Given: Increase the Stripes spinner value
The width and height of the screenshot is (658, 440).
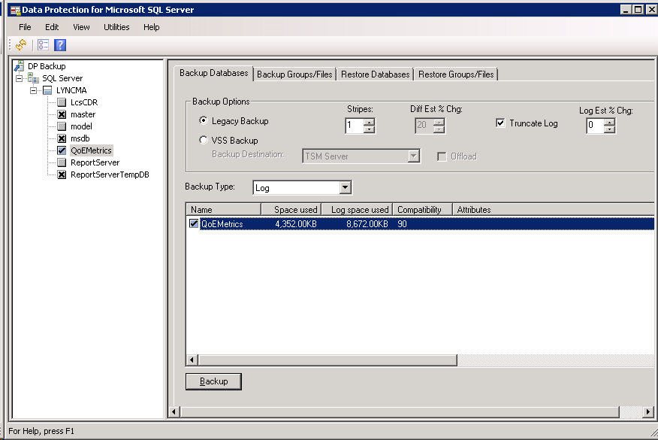Looking at the screenshot, I should [369, 122].
